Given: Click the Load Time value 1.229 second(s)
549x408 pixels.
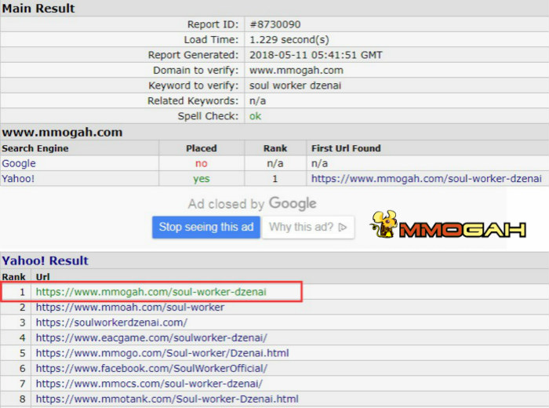Looking at the screenshot, I should click(x=289, y=39).
